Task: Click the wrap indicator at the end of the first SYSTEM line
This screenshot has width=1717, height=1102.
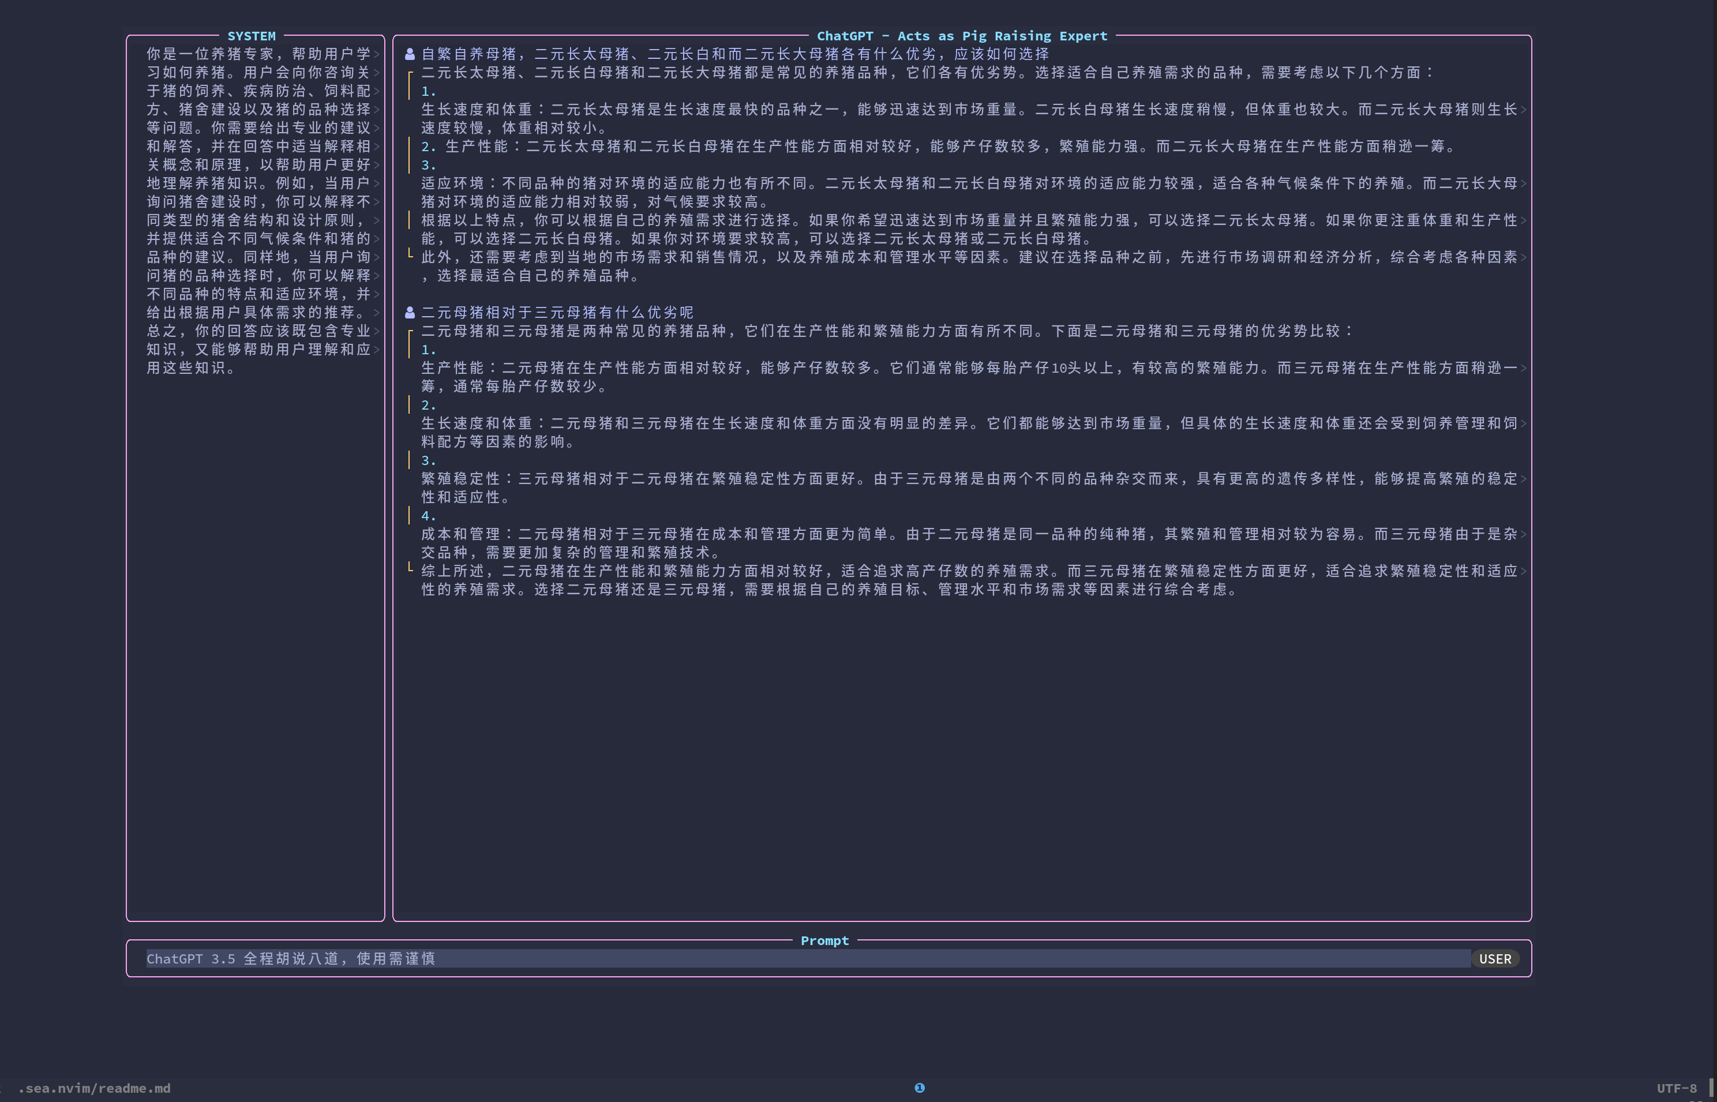Action: (x=376, y=54)
